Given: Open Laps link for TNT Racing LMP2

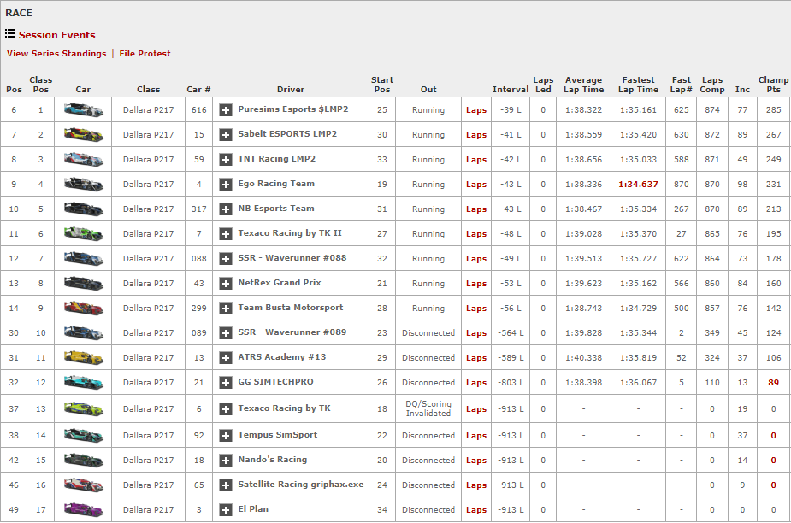Looking at the screenshot, I should (476, 159).
